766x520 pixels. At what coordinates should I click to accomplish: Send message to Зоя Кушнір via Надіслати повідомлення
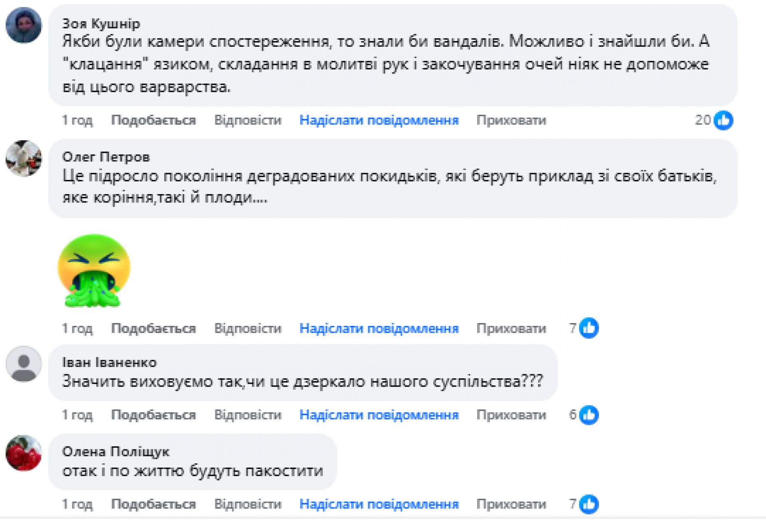[379, 120]
